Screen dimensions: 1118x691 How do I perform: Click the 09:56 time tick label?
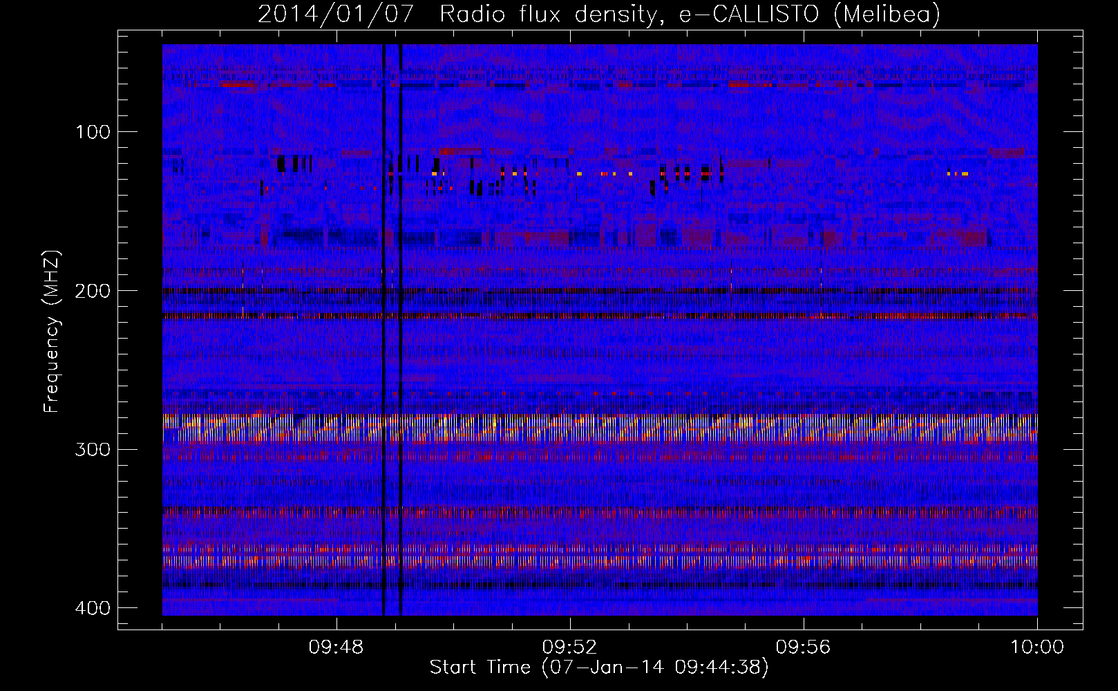(x=803, y=647)
